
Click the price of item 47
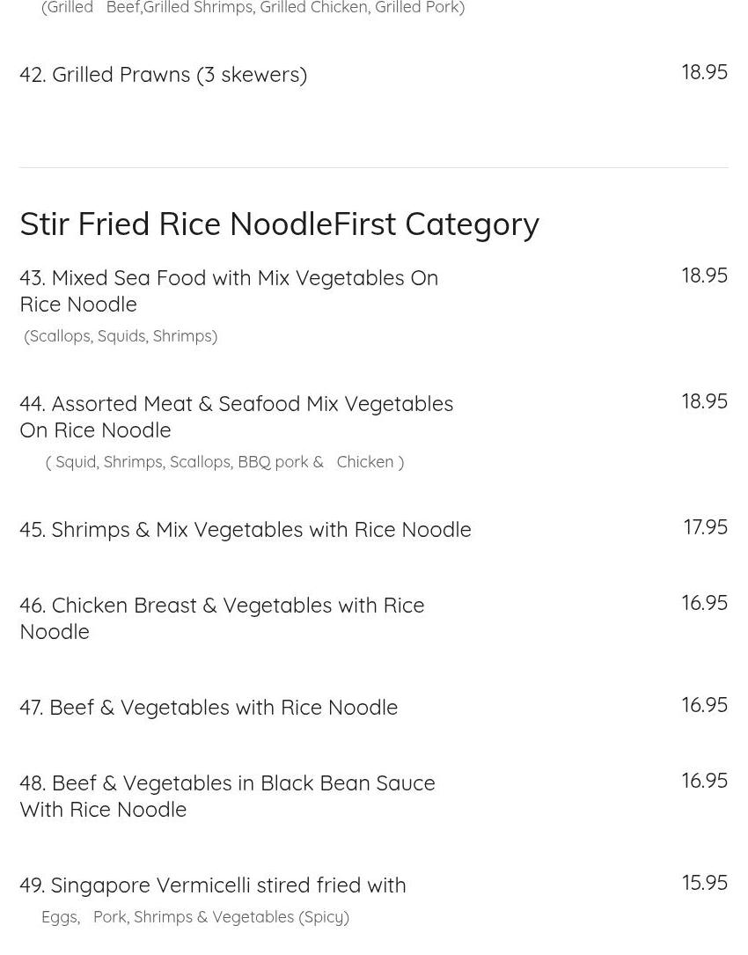point(704,705)
